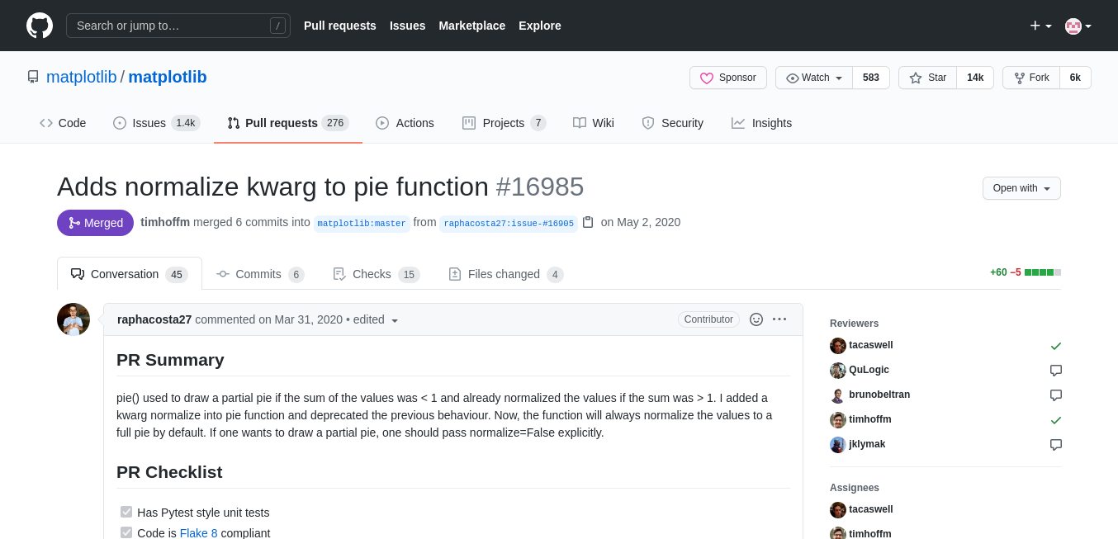Open the plus create-new dropdown
The image size is (1118, 539).
1040,26
